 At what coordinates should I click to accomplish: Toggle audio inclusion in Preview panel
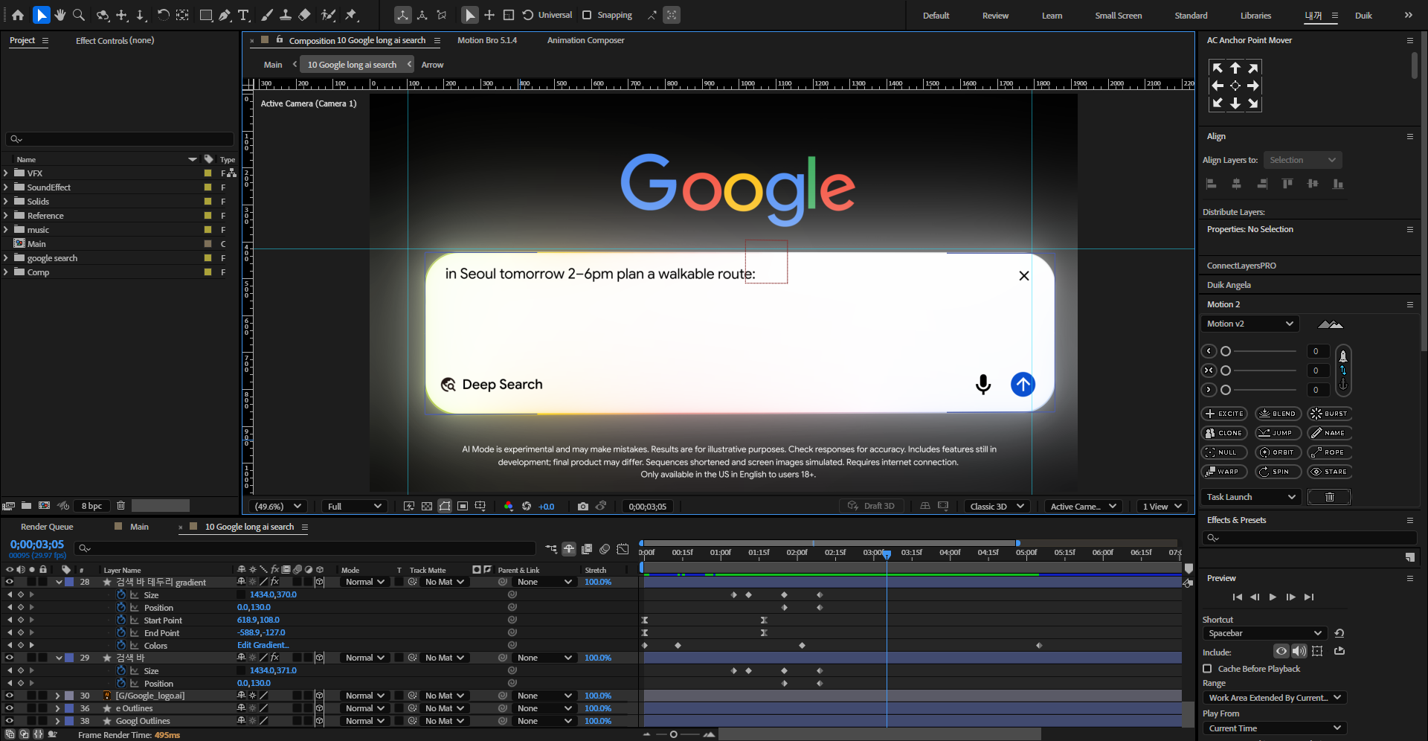(1299, 652)
